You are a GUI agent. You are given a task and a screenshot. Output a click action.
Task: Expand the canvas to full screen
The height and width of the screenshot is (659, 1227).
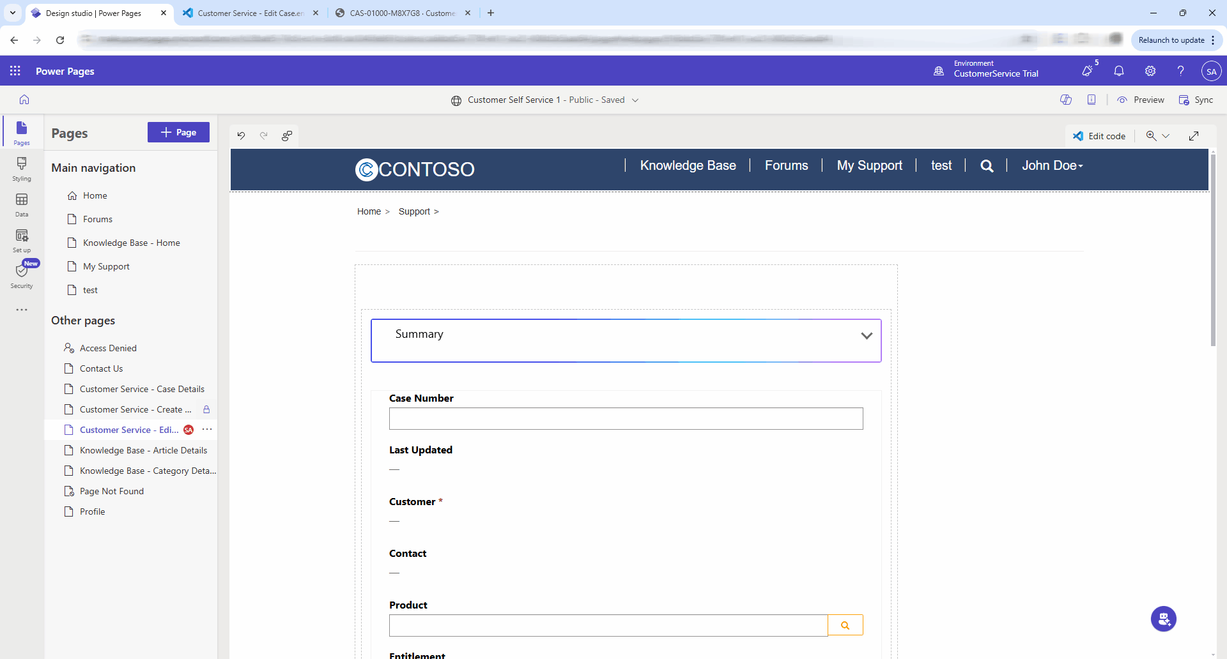[x=1194, y=135]
